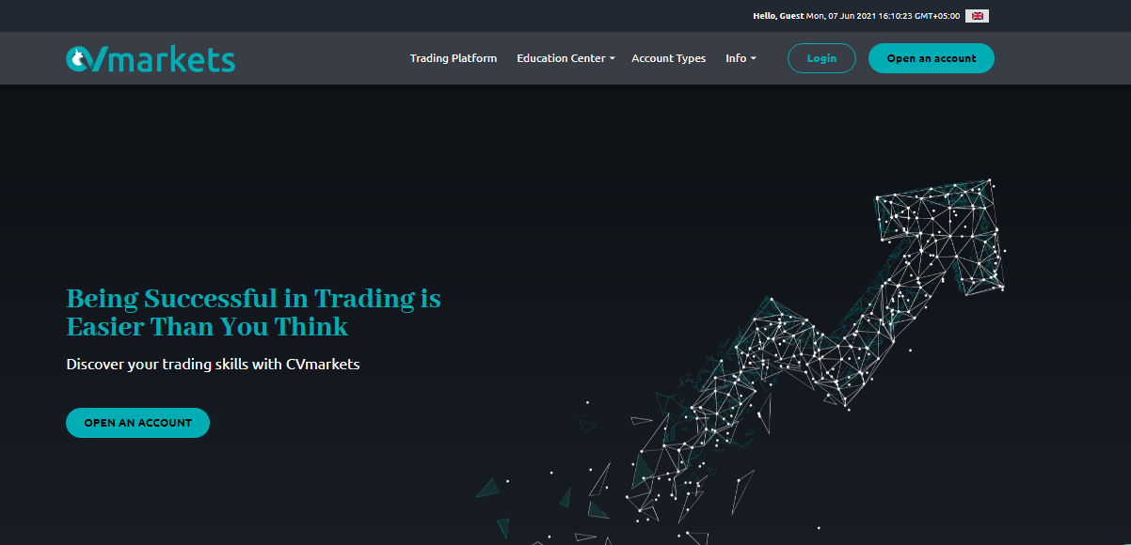Click the 'Being Successful in Trading' headline
The width and height of the screenshot is (1131, 545).
(254, 313)
